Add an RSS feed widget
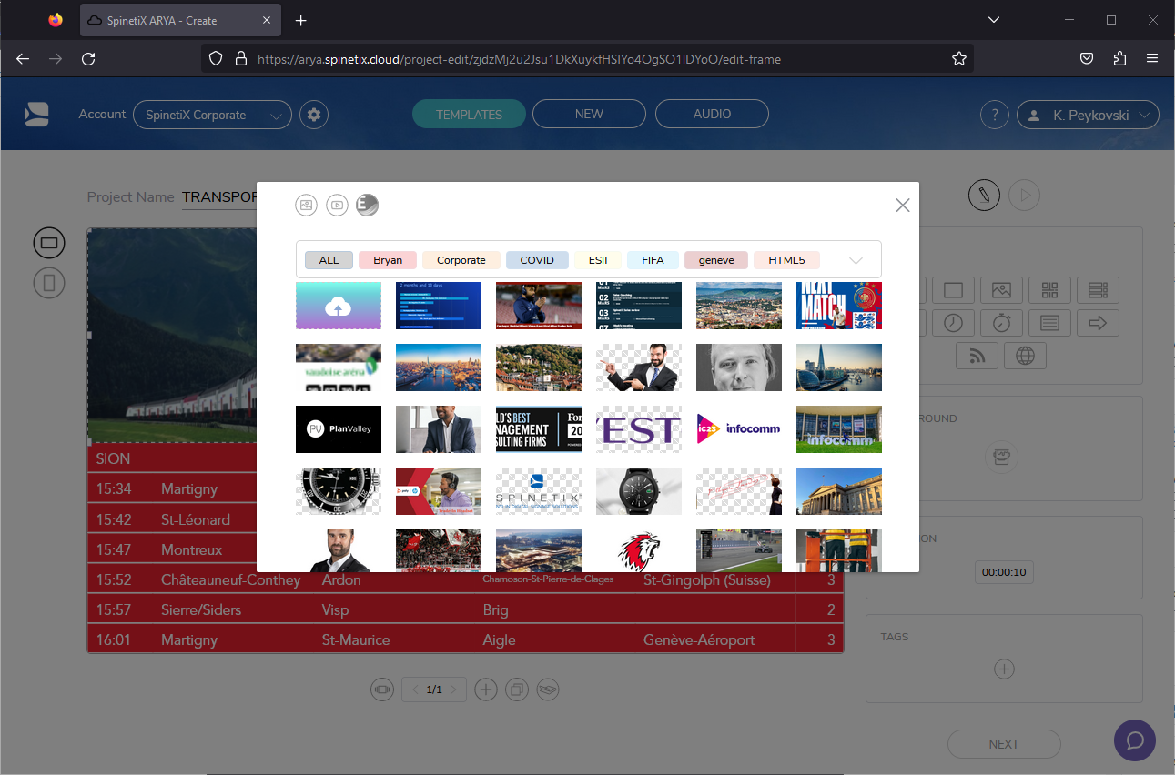1175x775 pixels. coord(977,355)
